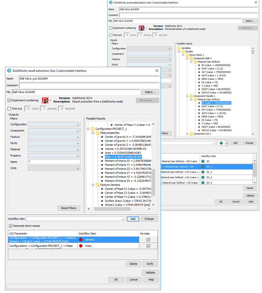Click the red hexagon icon beside Stress1

click(x=81, y=239)
